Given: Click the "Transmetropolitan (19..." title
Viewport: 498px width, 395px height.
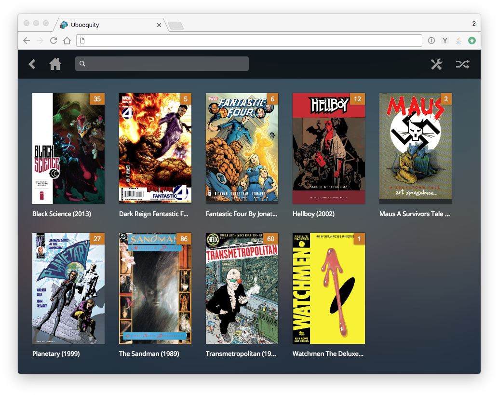Looking at the screenshot, I should click(241, 354).
